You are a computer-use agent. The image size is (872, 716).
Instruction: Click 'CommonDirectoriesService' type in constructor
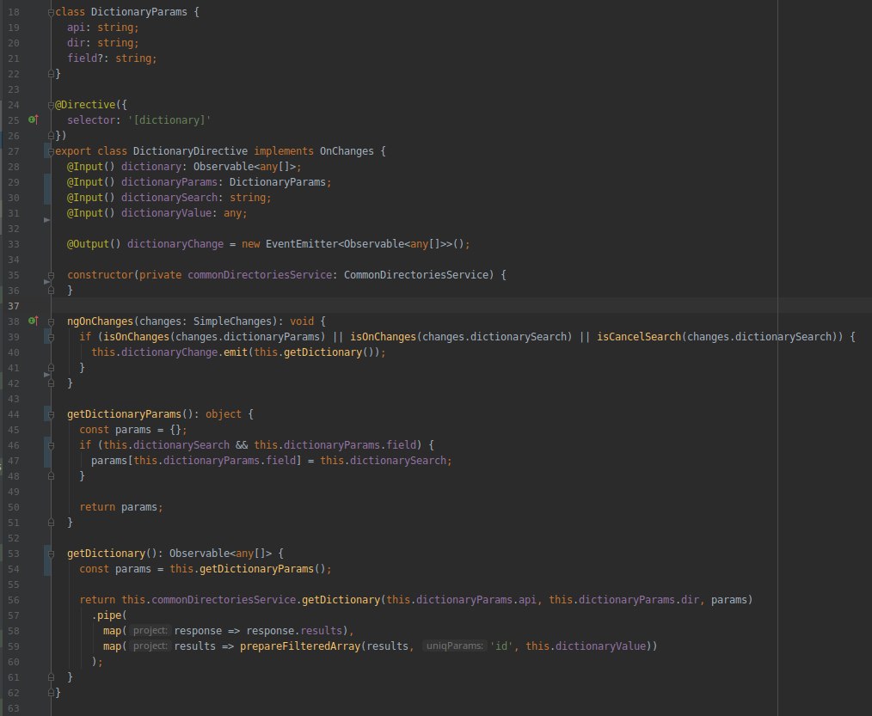click(x=416, y=274)
